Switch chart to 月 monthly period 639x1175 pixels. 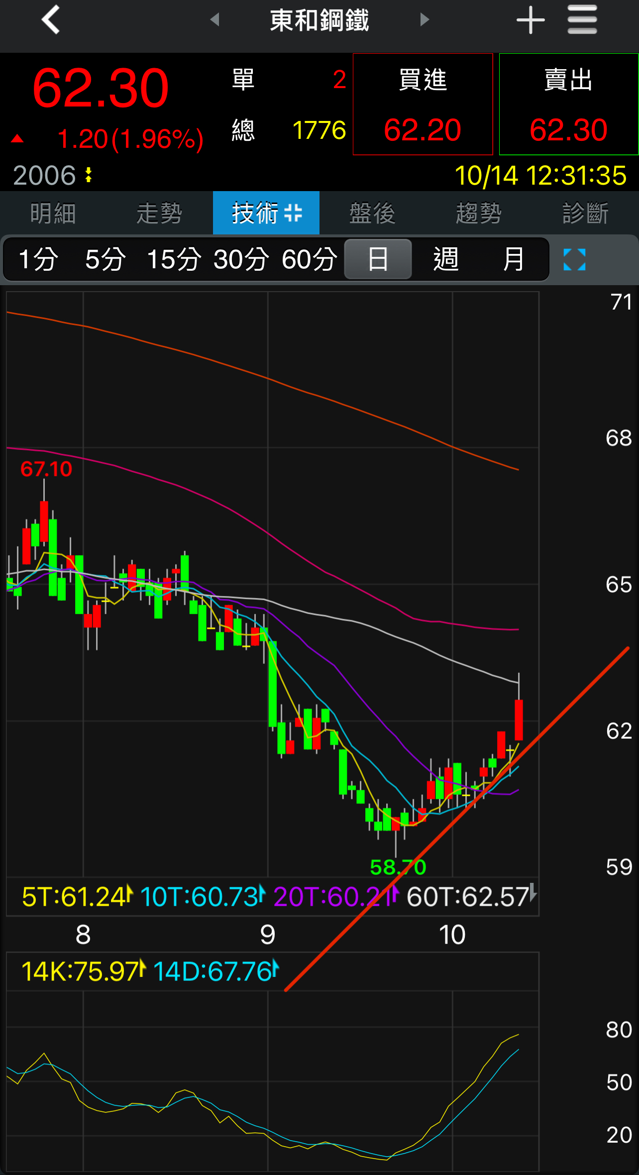pyautogui.click(x=513, y=260)
